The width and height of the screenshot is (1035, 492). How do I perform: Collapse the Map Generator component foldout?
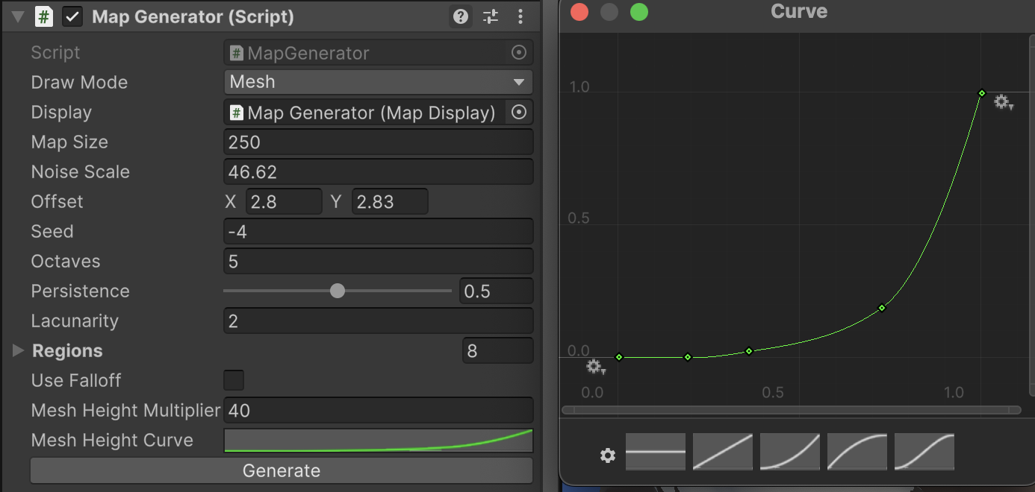pyautogui.click(x=18, y=17)
